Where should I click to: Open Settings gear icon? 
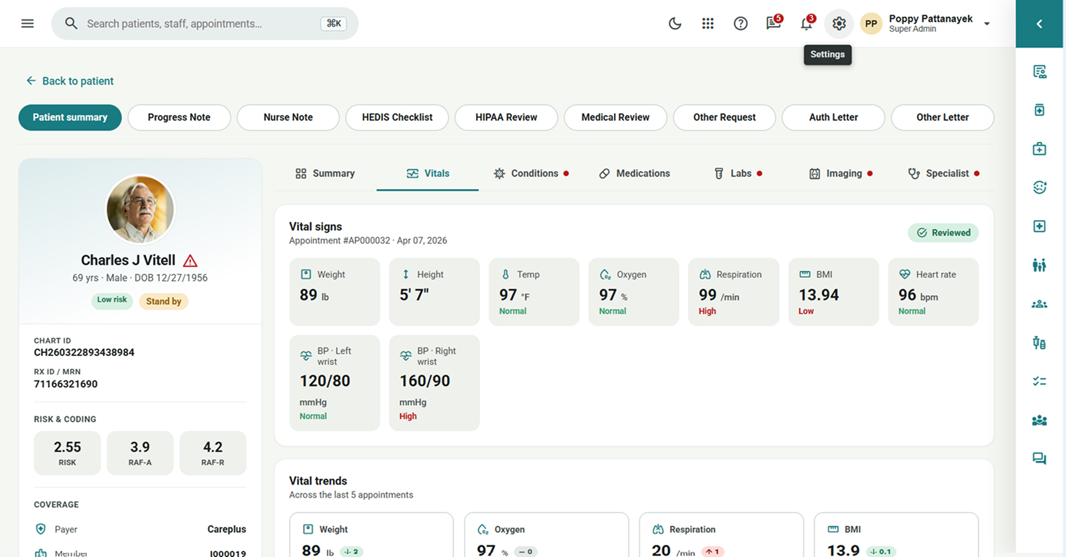839,24
